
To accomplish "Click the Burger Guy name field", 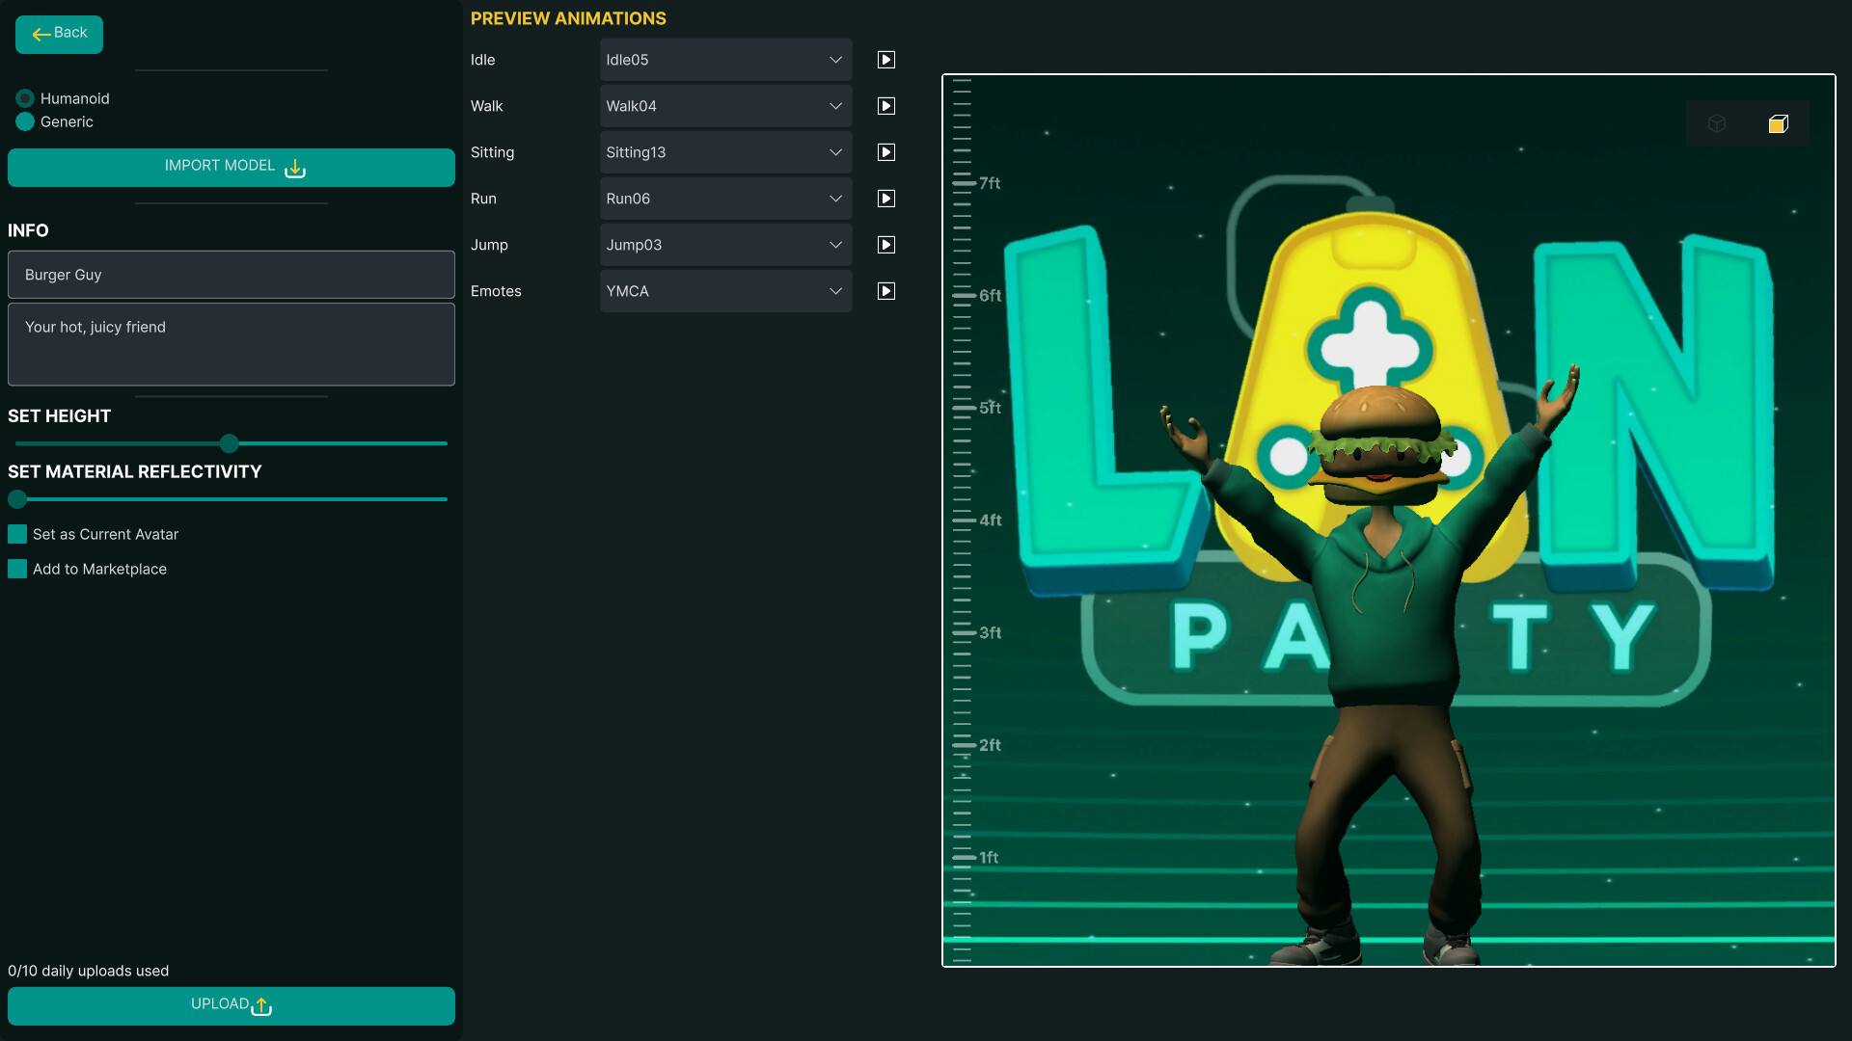I will (231, 274).
